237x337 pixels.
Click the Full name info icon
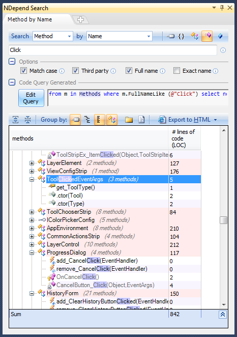point(163,71)
